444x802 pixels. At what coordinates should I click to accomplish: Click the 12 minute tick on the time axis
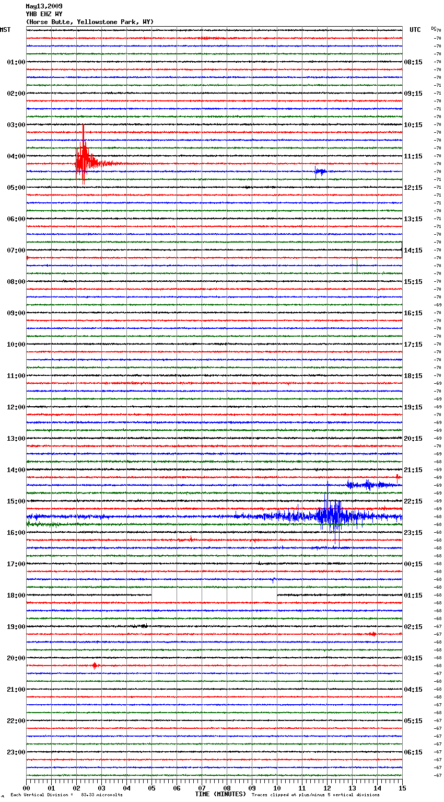[x=327, y=788]
